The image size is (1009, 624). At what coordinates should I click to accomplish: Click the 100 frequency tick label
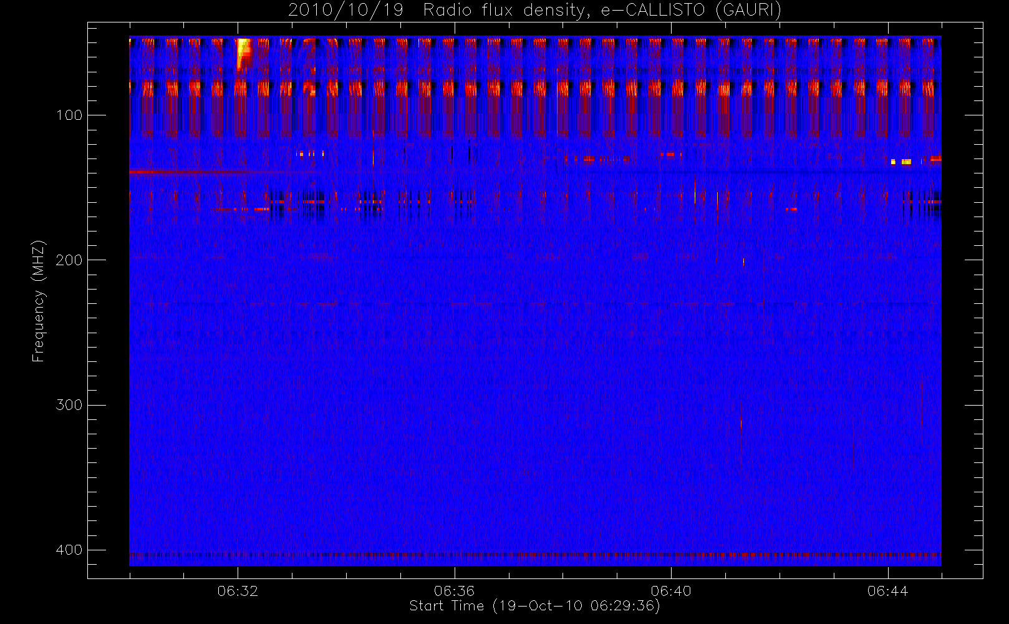(x=69, y=115)
